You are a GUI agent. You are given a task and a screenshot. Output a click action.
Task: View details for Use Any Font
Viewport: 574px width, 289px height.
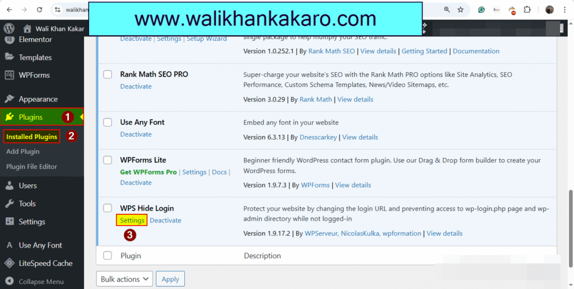click(360, 138)
